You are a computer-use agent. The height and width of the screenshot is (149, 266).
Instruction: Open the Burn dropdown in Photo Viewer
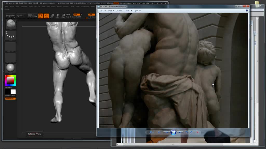tap(127, 11)
